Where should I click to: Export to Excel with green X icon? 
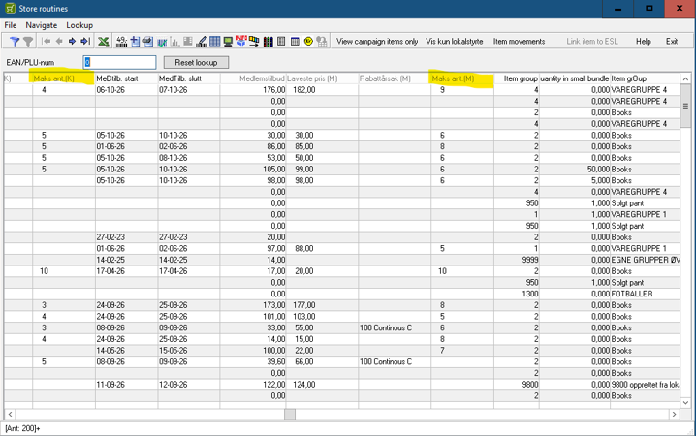pos(104,42)
